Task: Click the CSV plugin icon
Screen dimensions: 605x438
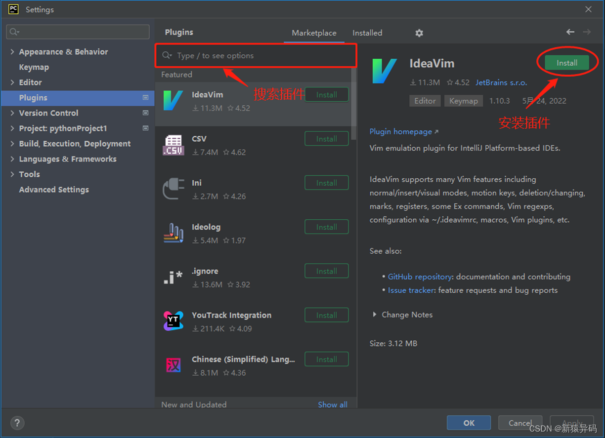Action: [173, 144]
